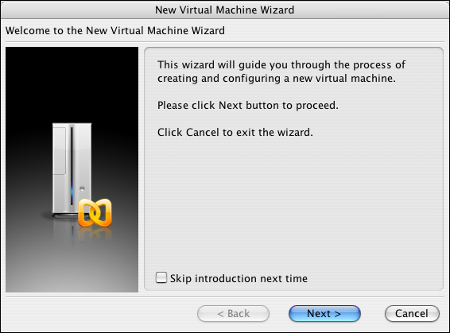Click the 'This wizard will guide you' paragraph
The image size is (450, 333).
tap(281, 72)
